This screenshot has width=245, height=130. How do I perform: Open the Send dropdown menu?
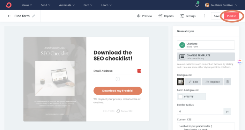click(x=46, y=5)
